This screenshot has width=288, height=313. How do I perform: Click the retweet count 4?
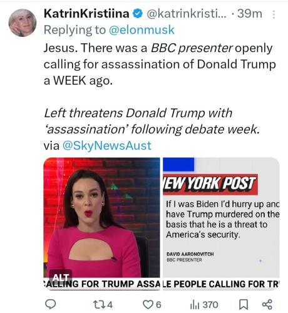110,305
